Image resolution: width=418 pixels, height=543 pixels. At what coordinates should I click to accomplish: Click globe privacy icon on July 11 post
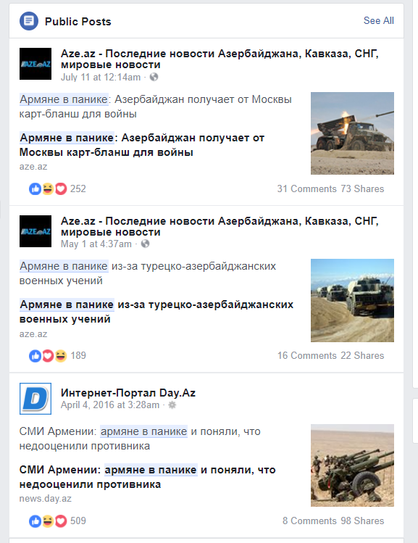(x=154, y=77)
